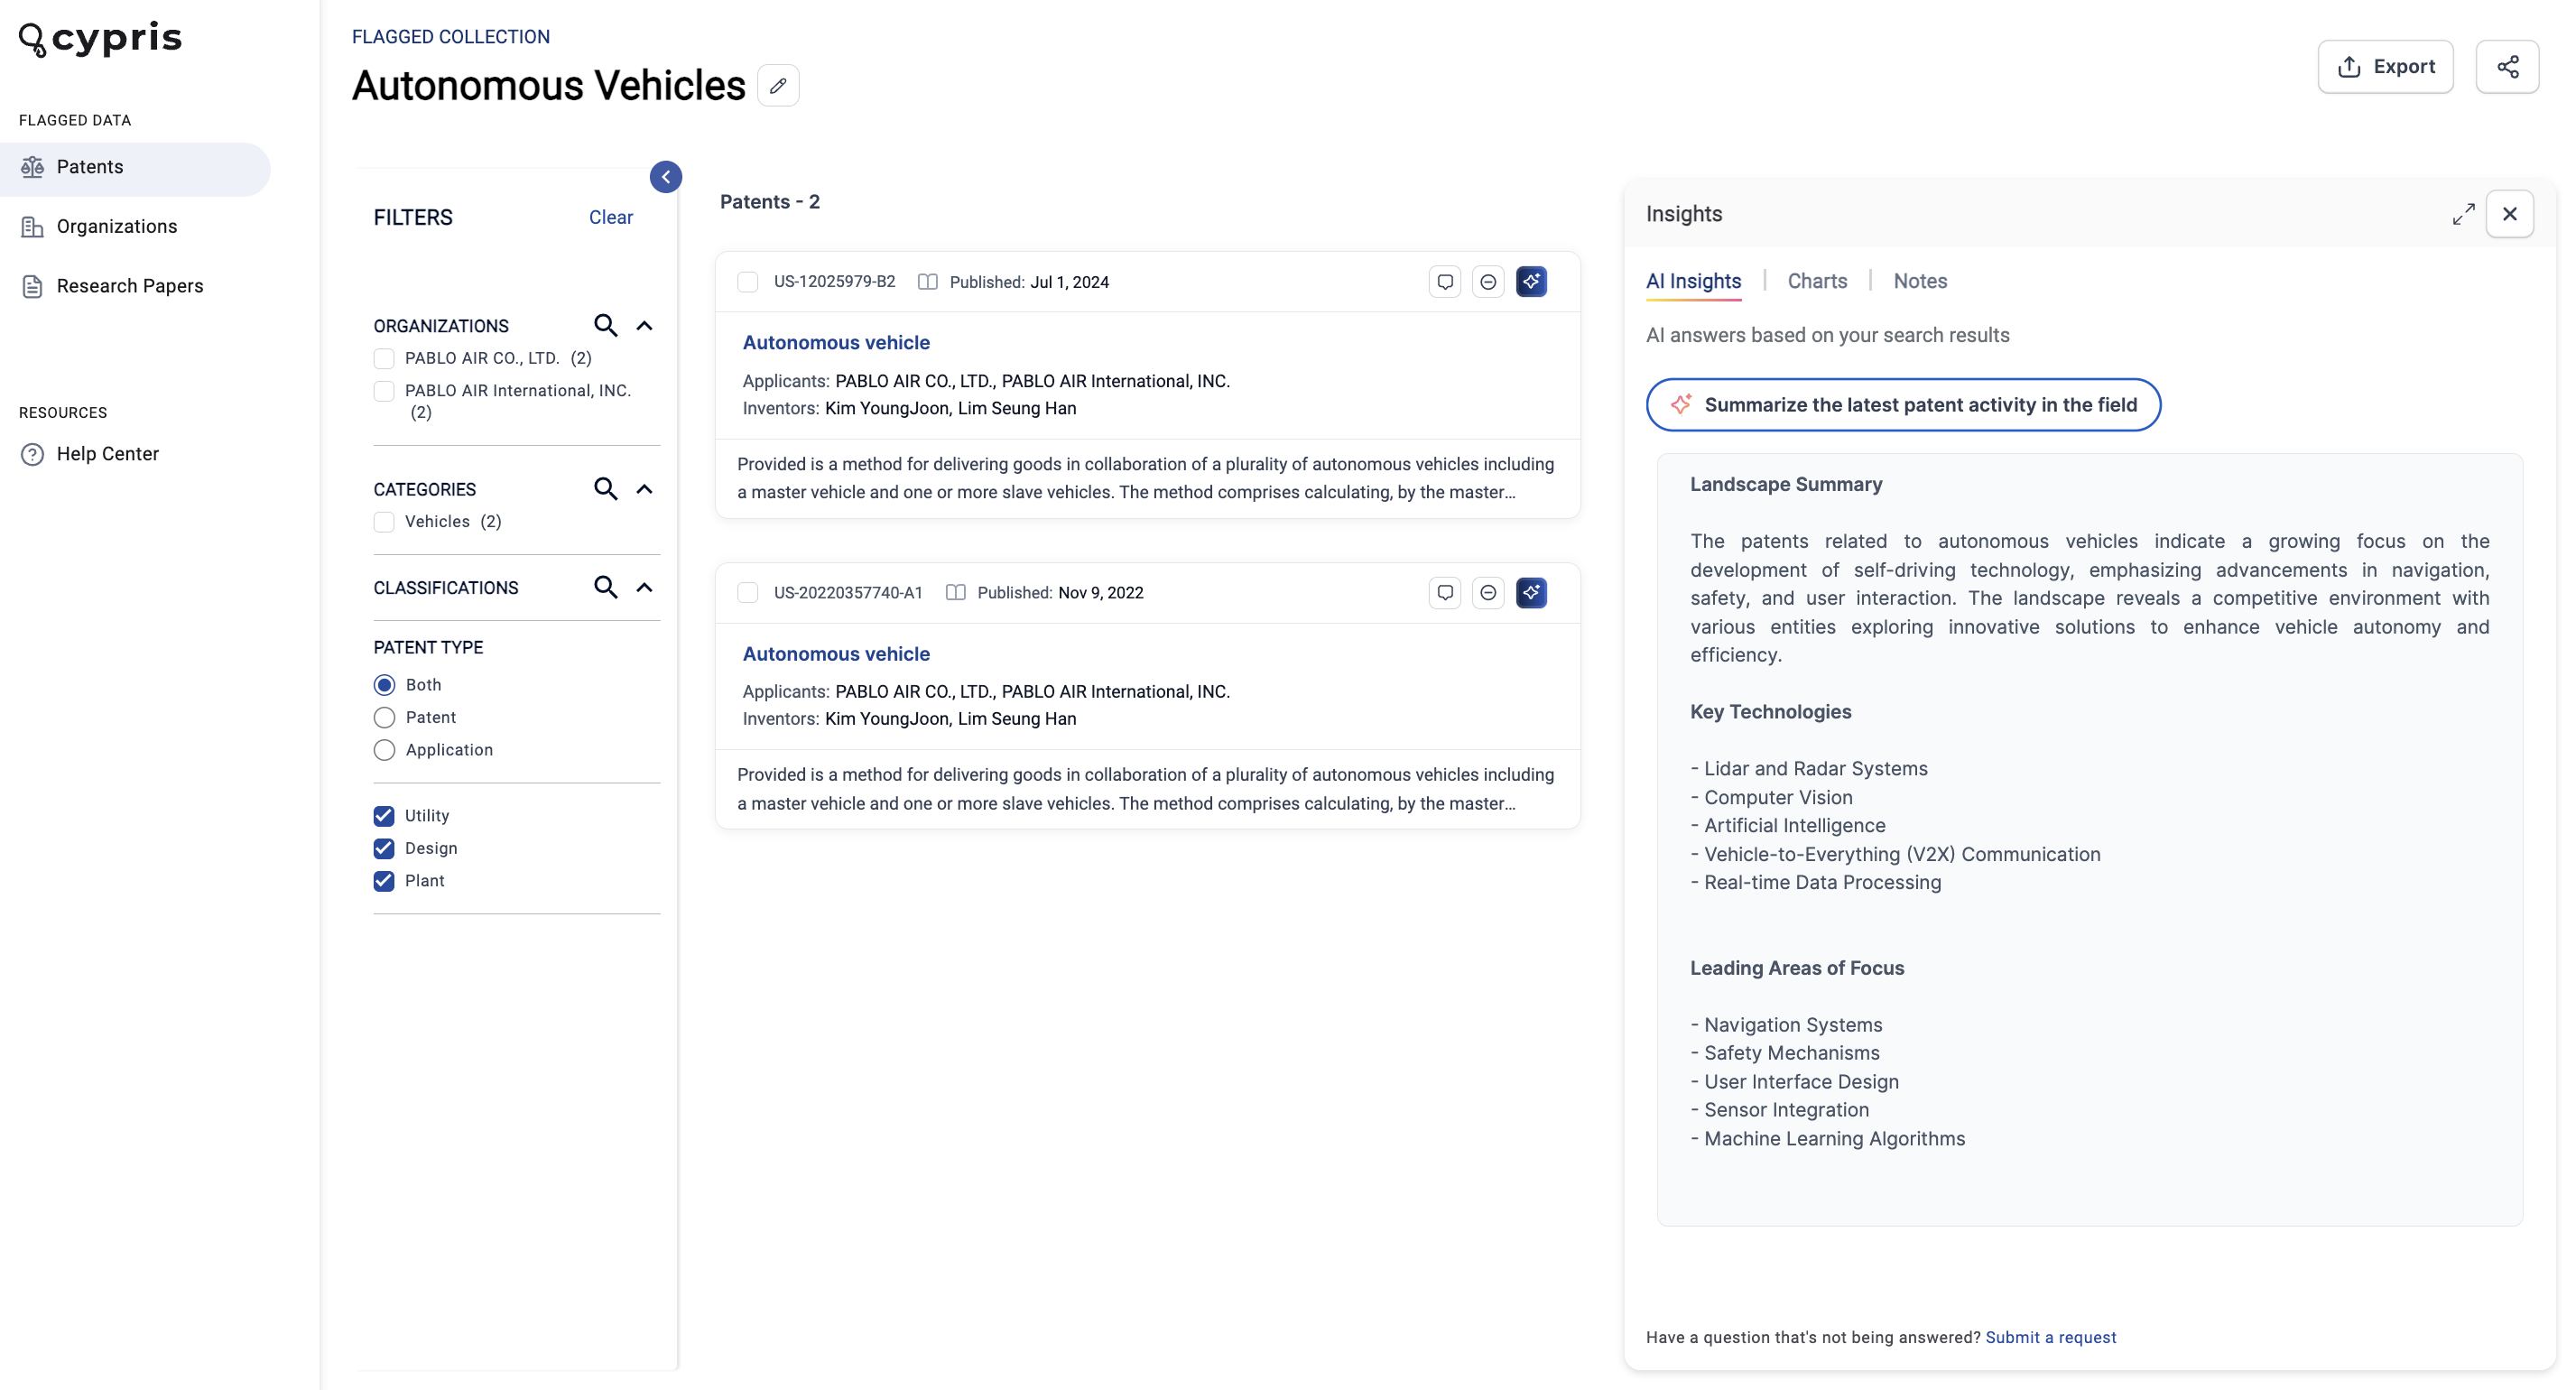Screen dimensions: 2576x1390
Task: Open Autonomous vehicle title published Nov 9, 2022
Action: (836, 654)
